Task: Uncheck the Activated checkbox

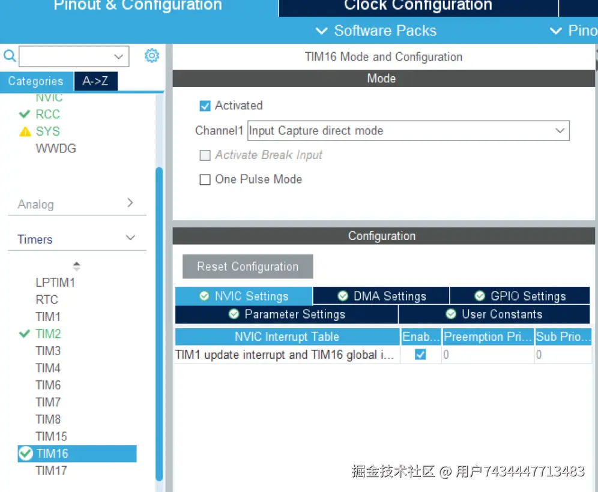Action: [x=205, y=106]
